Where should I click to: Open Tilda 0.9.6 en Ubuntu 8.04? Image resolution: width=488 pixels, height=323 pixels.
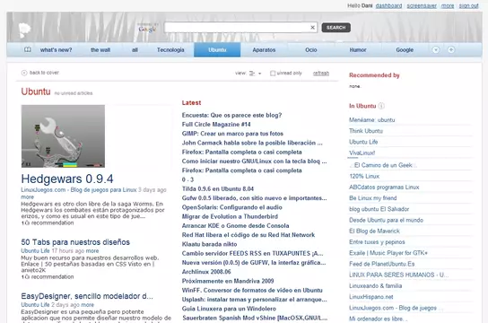[218, 189]
